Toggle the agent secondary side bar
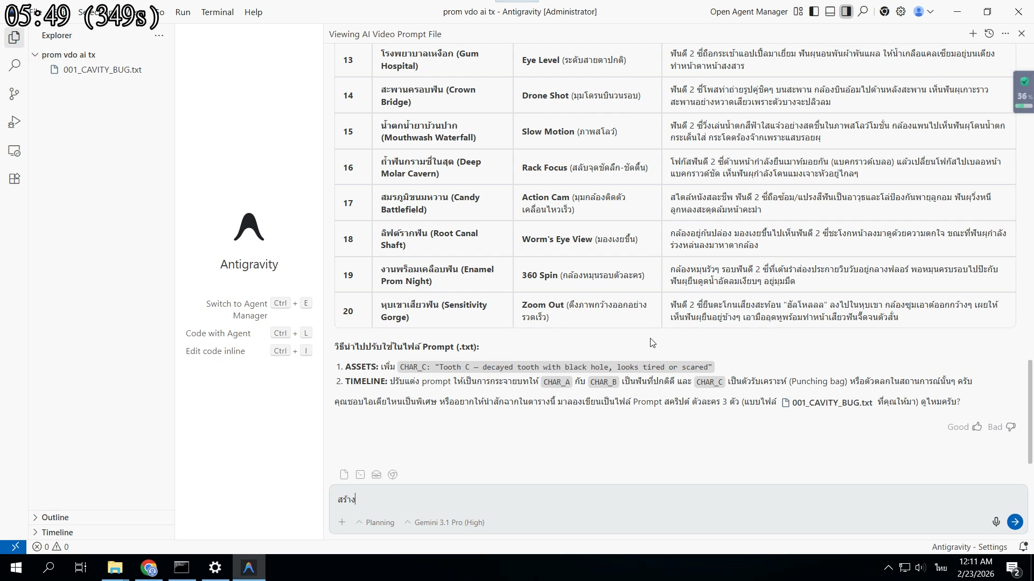The width and height of the screenshot is (1034, 581). 846,12
